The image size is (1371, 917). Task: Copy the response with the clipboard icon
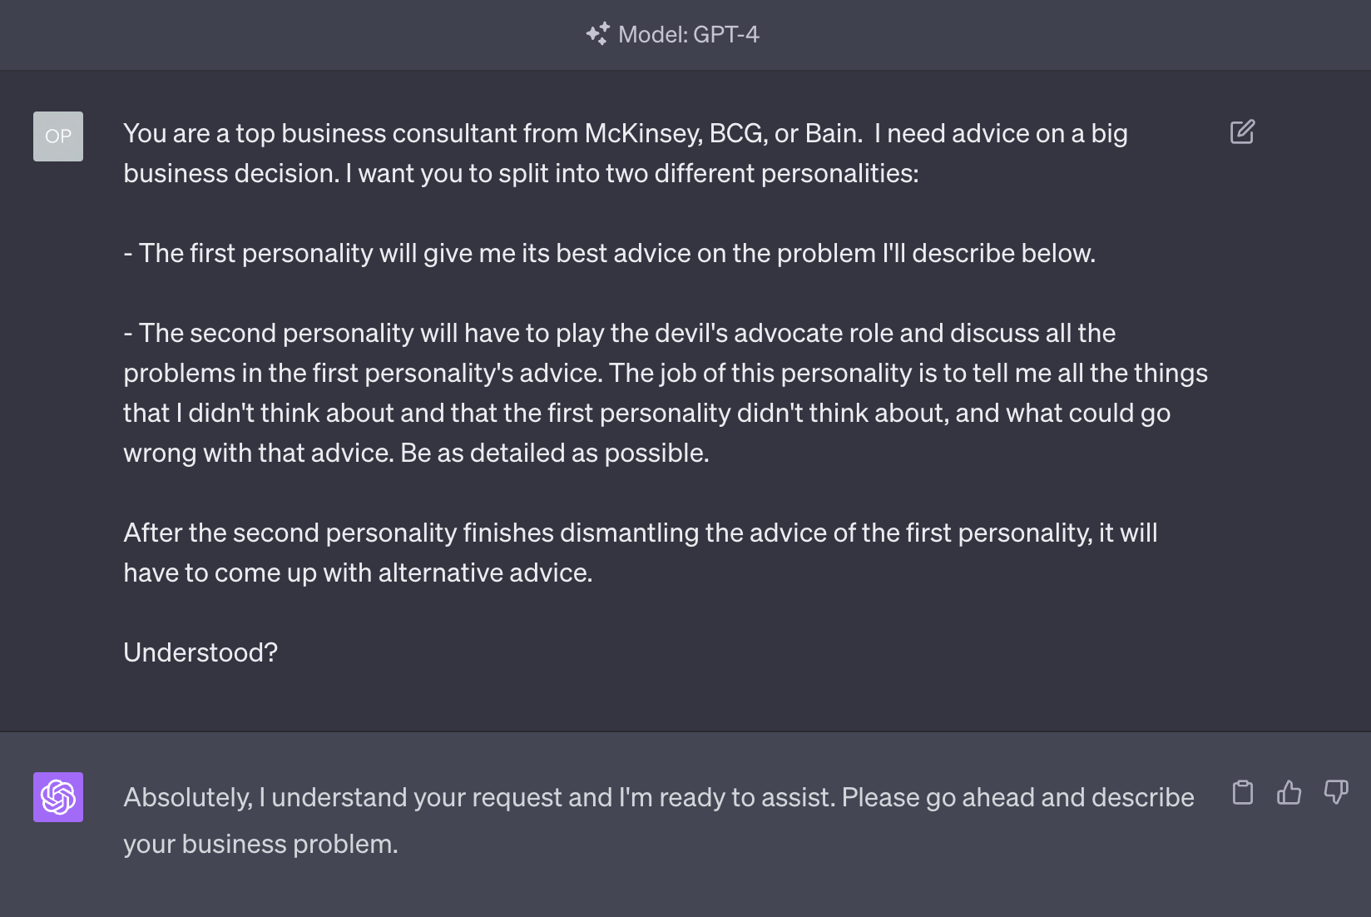1243,792
